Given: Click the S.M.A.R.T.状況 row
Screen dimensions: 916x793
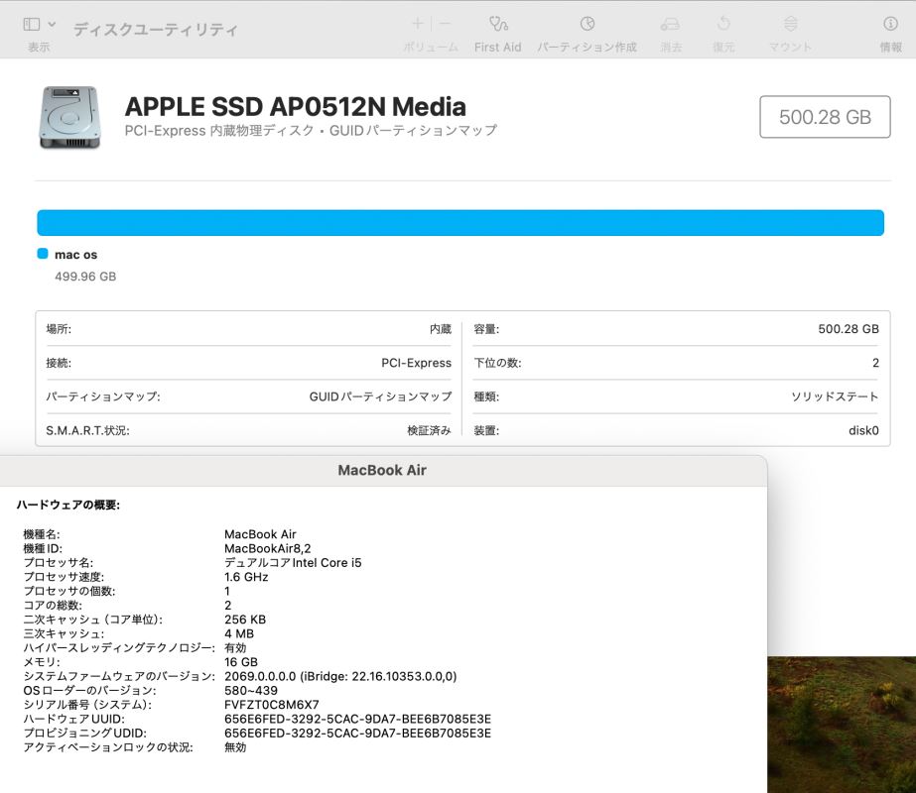Looking at the screenshot, I should (248, 431).
